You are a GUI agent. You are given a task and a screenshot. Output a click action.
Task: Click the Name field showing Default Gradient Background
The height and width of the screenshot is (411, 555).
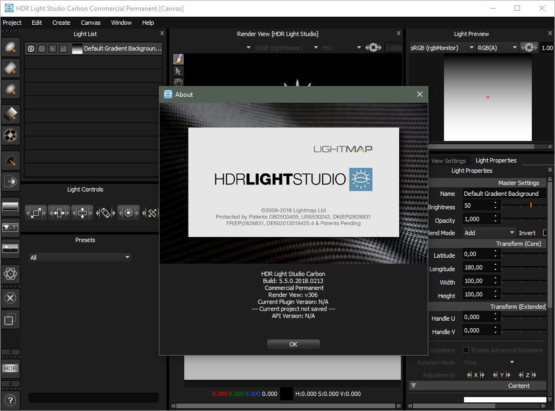pos(503,193)
